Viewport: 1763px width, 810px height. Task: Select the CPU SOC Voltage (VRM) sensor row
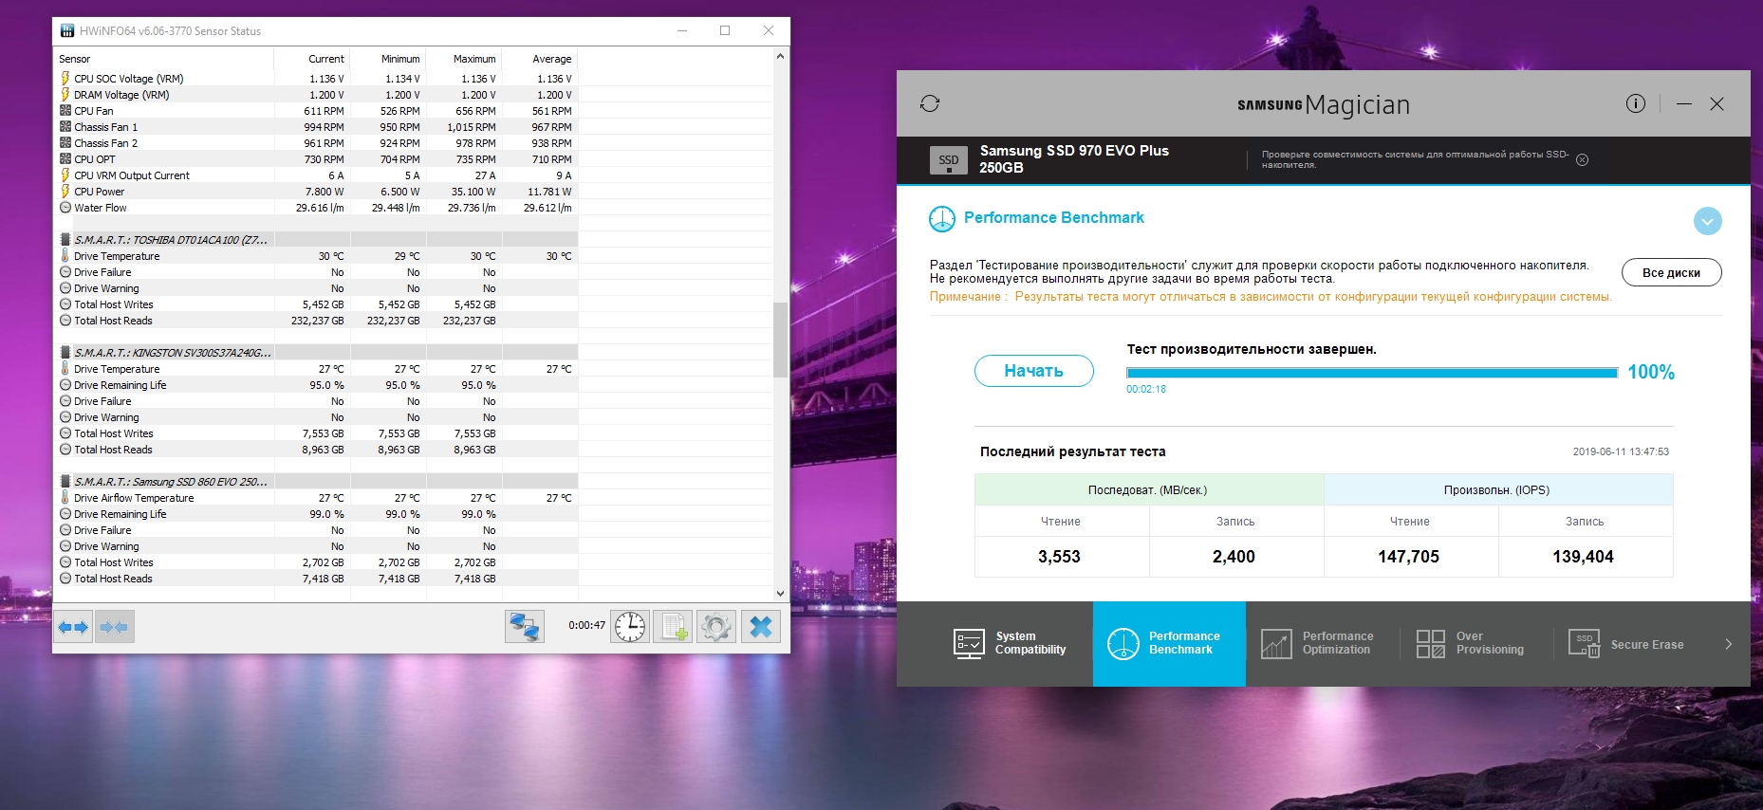click(x=317, y=79)
